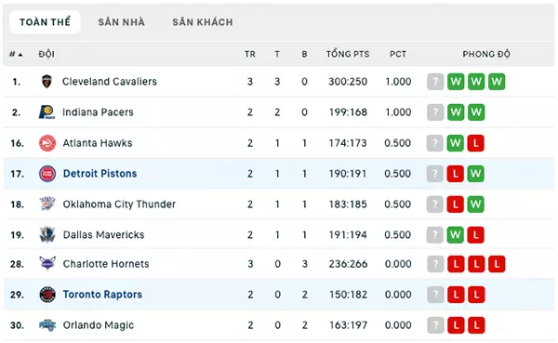Screen dimensions: 558x343
Task: Click the Indiana Pacers team logo
Action: coord(47,112)
